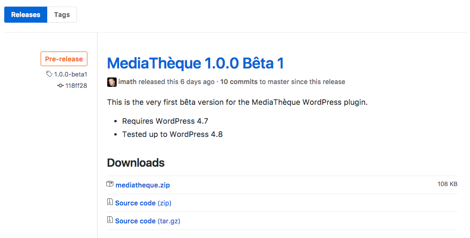Click the 'released this 6 days ago' text
470x238 pixels.
click(x=177, y=82)
